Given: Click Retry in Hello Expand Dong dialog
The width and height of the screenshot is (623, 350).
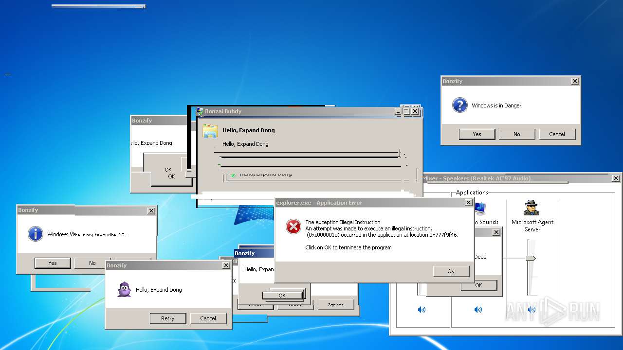Looking at the screenshot, I should click(x=168, y=318).
